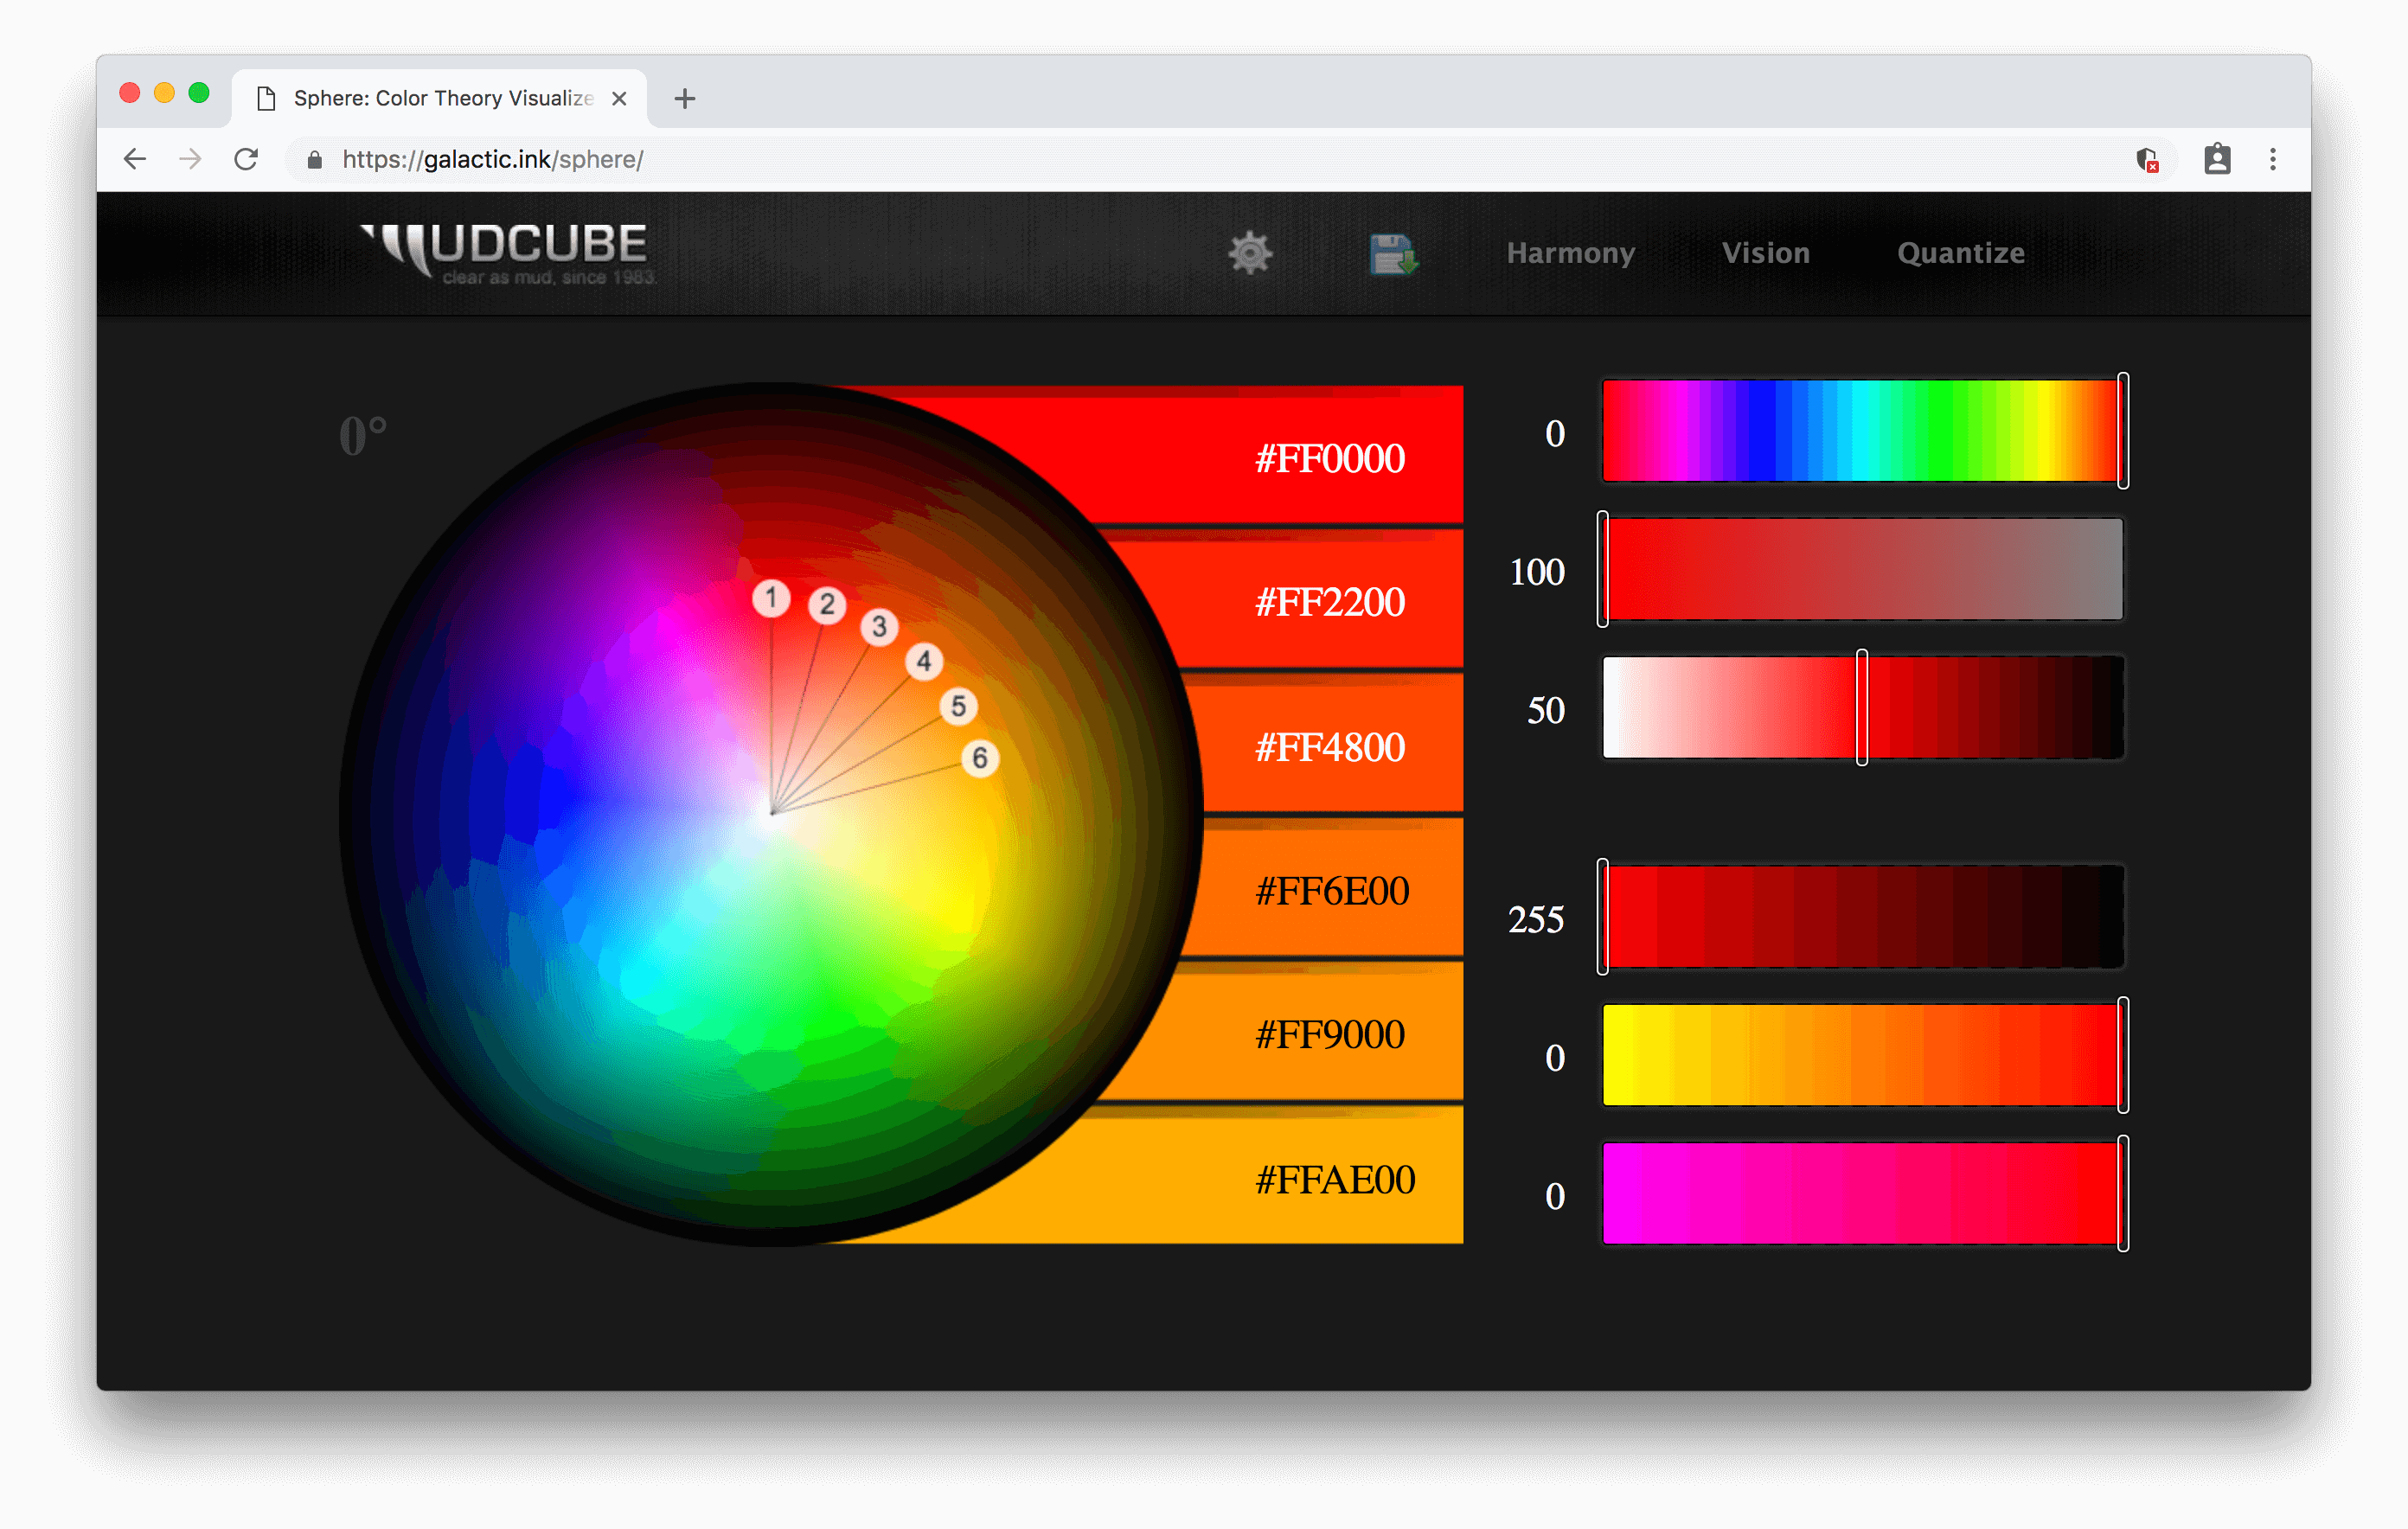Open a new browser tab
The height and width of the screenshot is (1529, 2408).
click(x=684, y=98)
